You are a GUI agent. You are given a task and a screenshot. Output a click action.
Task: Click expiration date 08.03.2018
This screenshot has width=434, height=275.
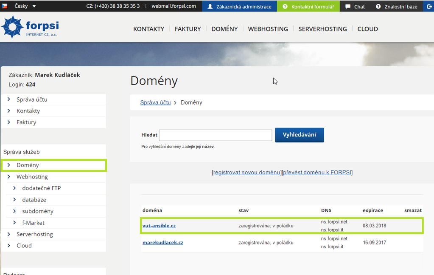pos(374,226)
